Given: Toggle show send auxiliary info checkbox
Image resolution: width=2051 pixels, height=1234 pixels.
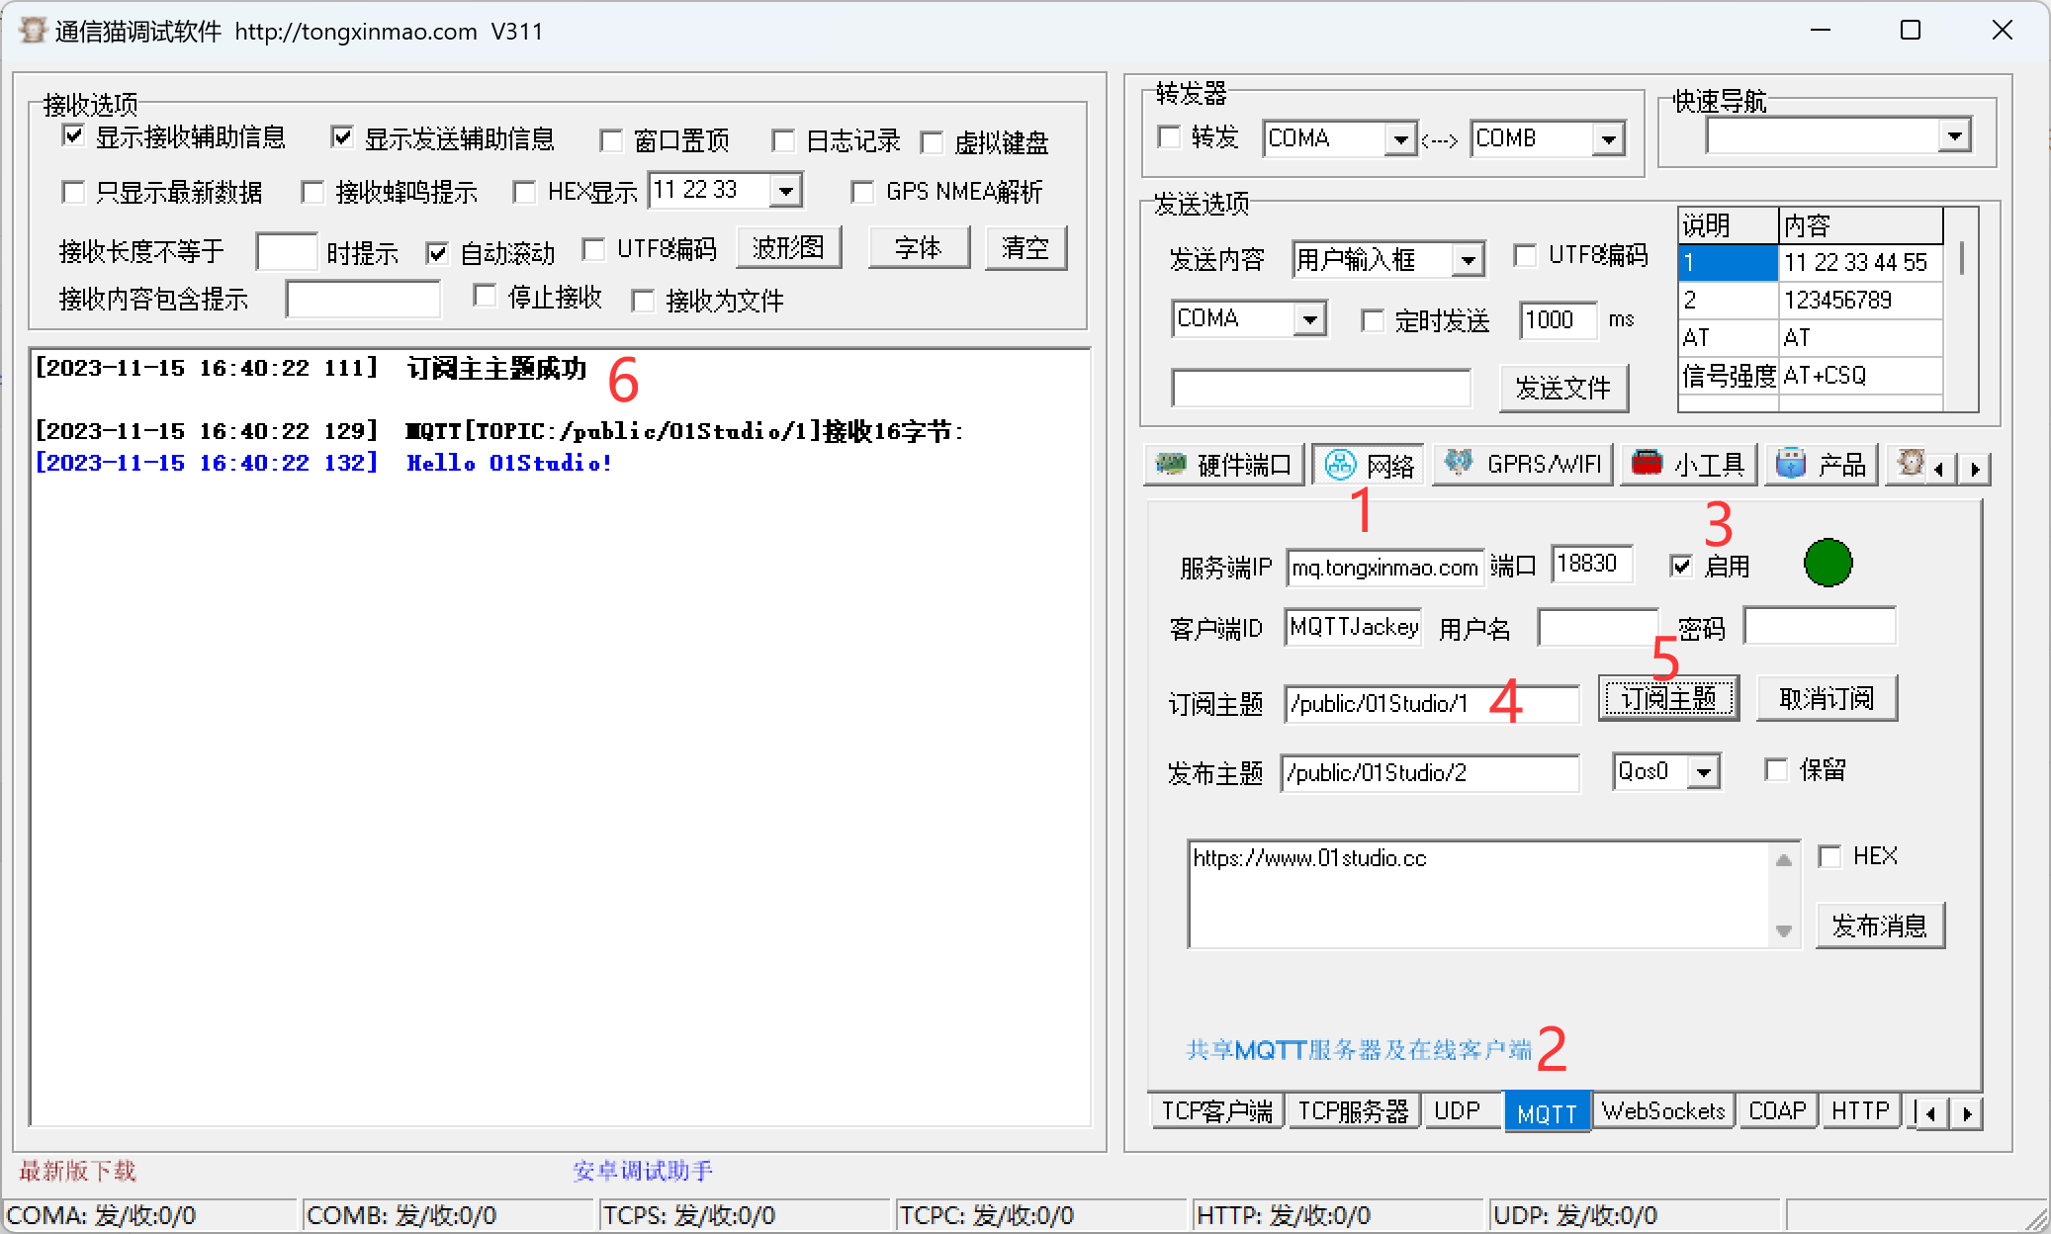Looking at the screenshot, I should point(342,137).
